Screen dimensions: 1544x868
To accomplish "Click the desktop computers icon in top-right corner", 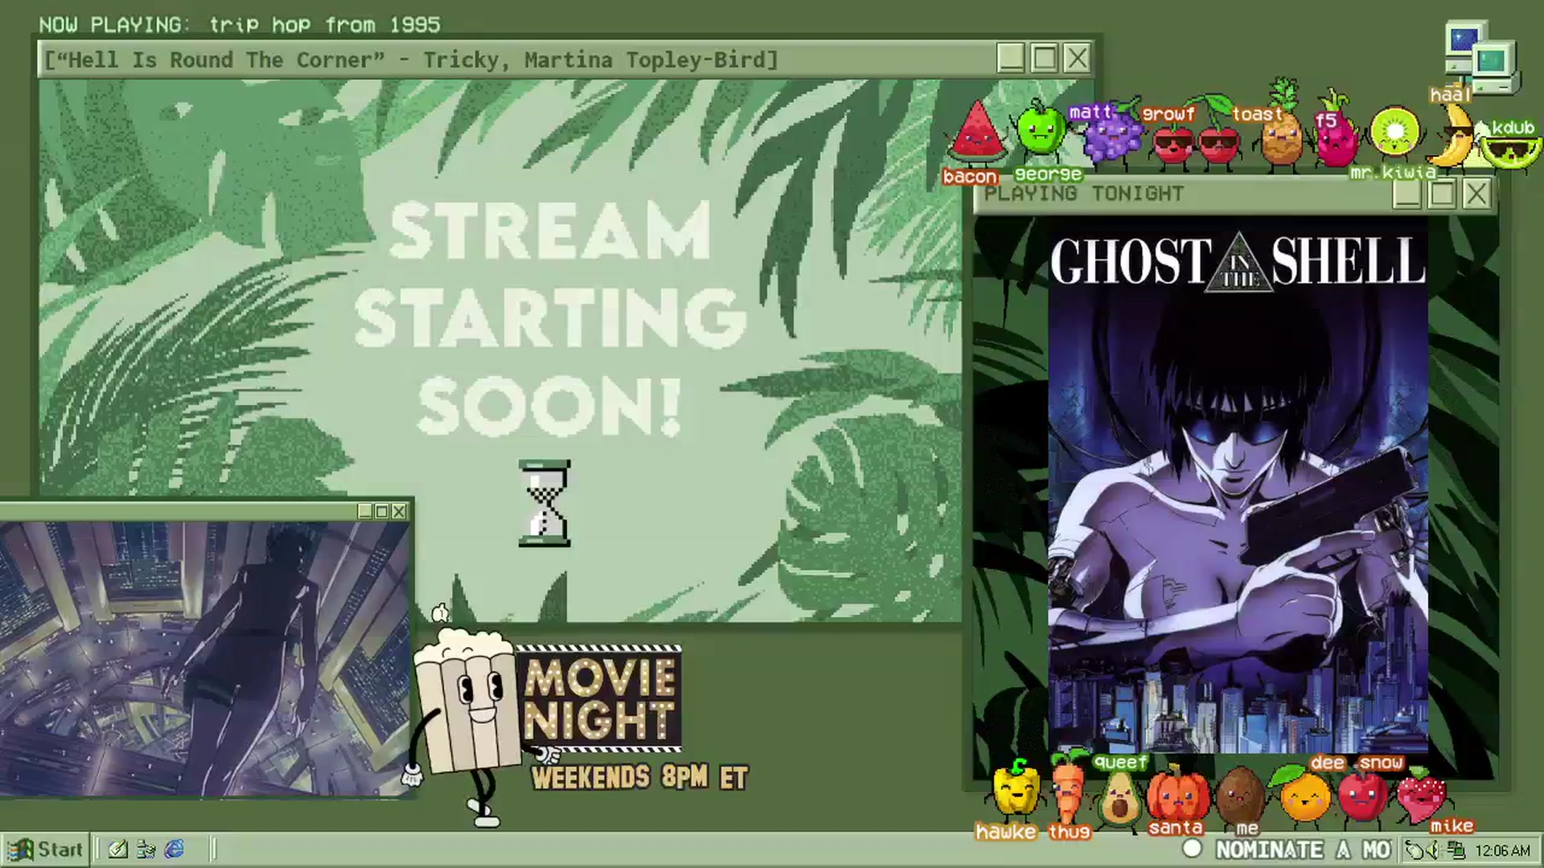I will click(x=1482, y=56).
